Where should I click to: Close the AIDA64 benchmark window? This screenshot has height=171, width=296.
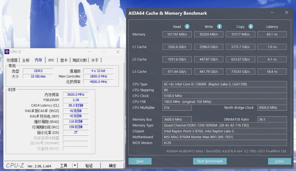pos(286,12)
